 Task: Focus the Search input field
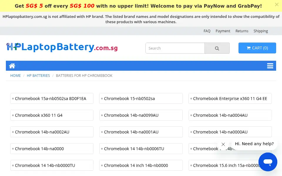tap(175, 48)
